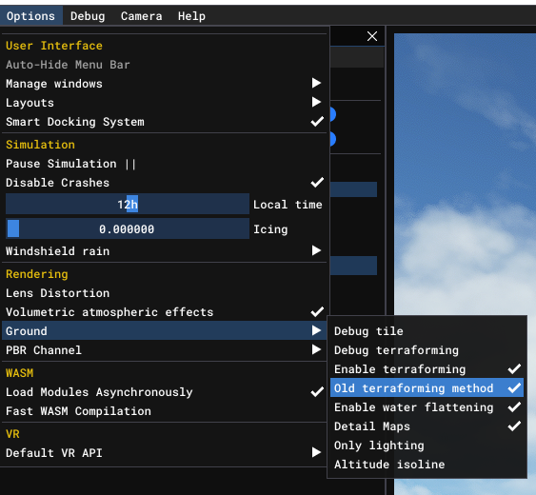Image resolution: width=536 pixels, height=495 pixels.
Task: Click the checkmark next to Detail Maps
Action: [x=514, y=426]
